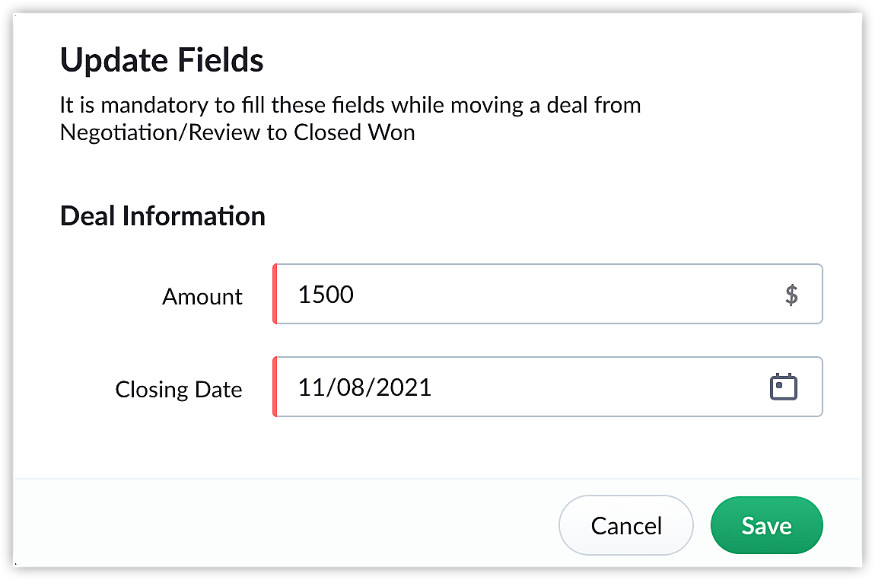Click the Update Fields heading
The image size is (875, 580).
(x=162, y=60)
